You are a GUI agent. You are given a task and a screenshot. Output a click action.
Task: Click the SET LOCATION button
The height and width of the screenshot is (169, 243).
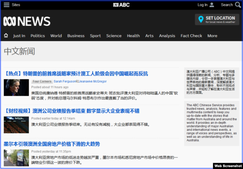point(217,19)
